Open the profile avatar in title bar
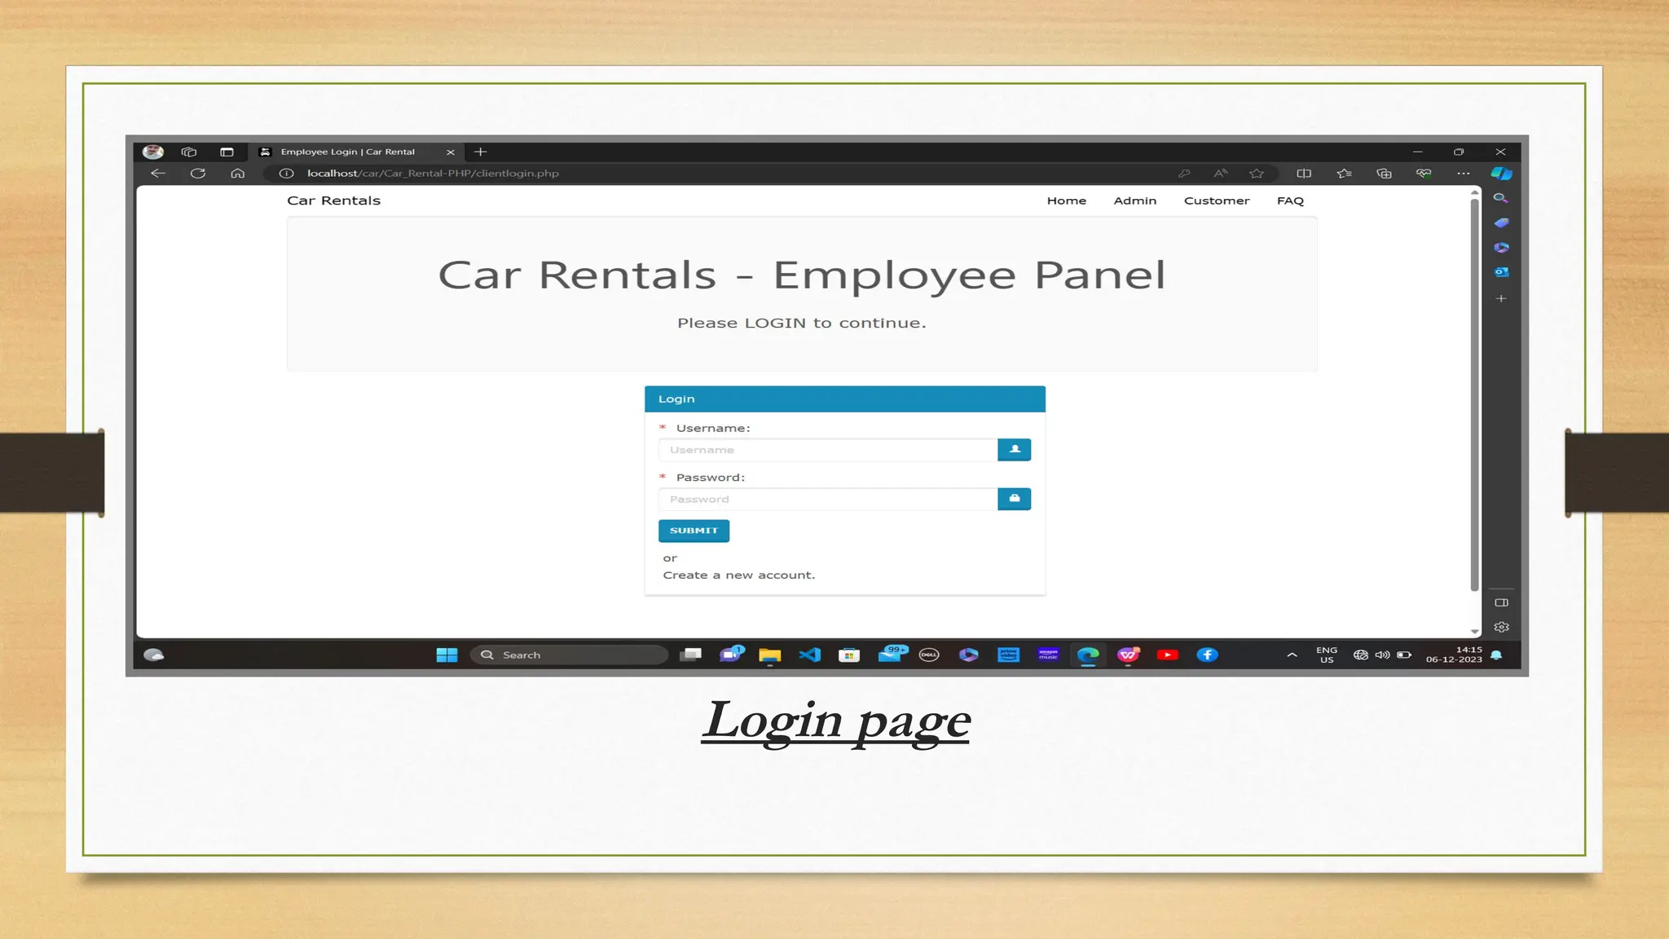 click(x=153, y=152)
